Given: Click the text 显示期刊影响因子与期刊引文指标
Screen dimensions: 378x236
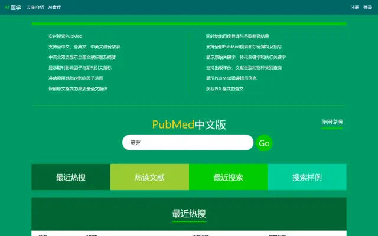Looking at the screenshot, I should (x=80, y=68).
